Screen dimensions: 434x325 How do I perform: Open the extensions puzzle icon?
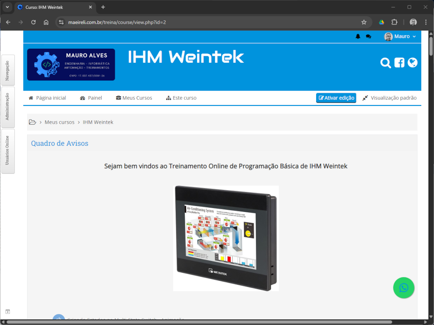pyautogui.click(x=394, y=22)
